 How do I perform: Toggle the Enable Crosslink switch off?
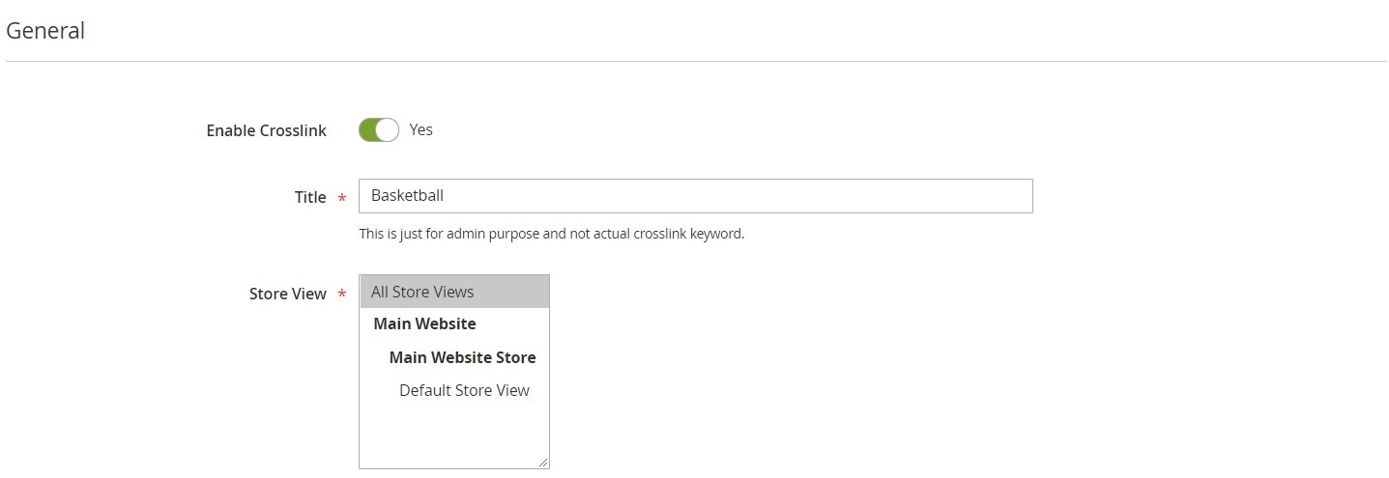coord(379,129)
